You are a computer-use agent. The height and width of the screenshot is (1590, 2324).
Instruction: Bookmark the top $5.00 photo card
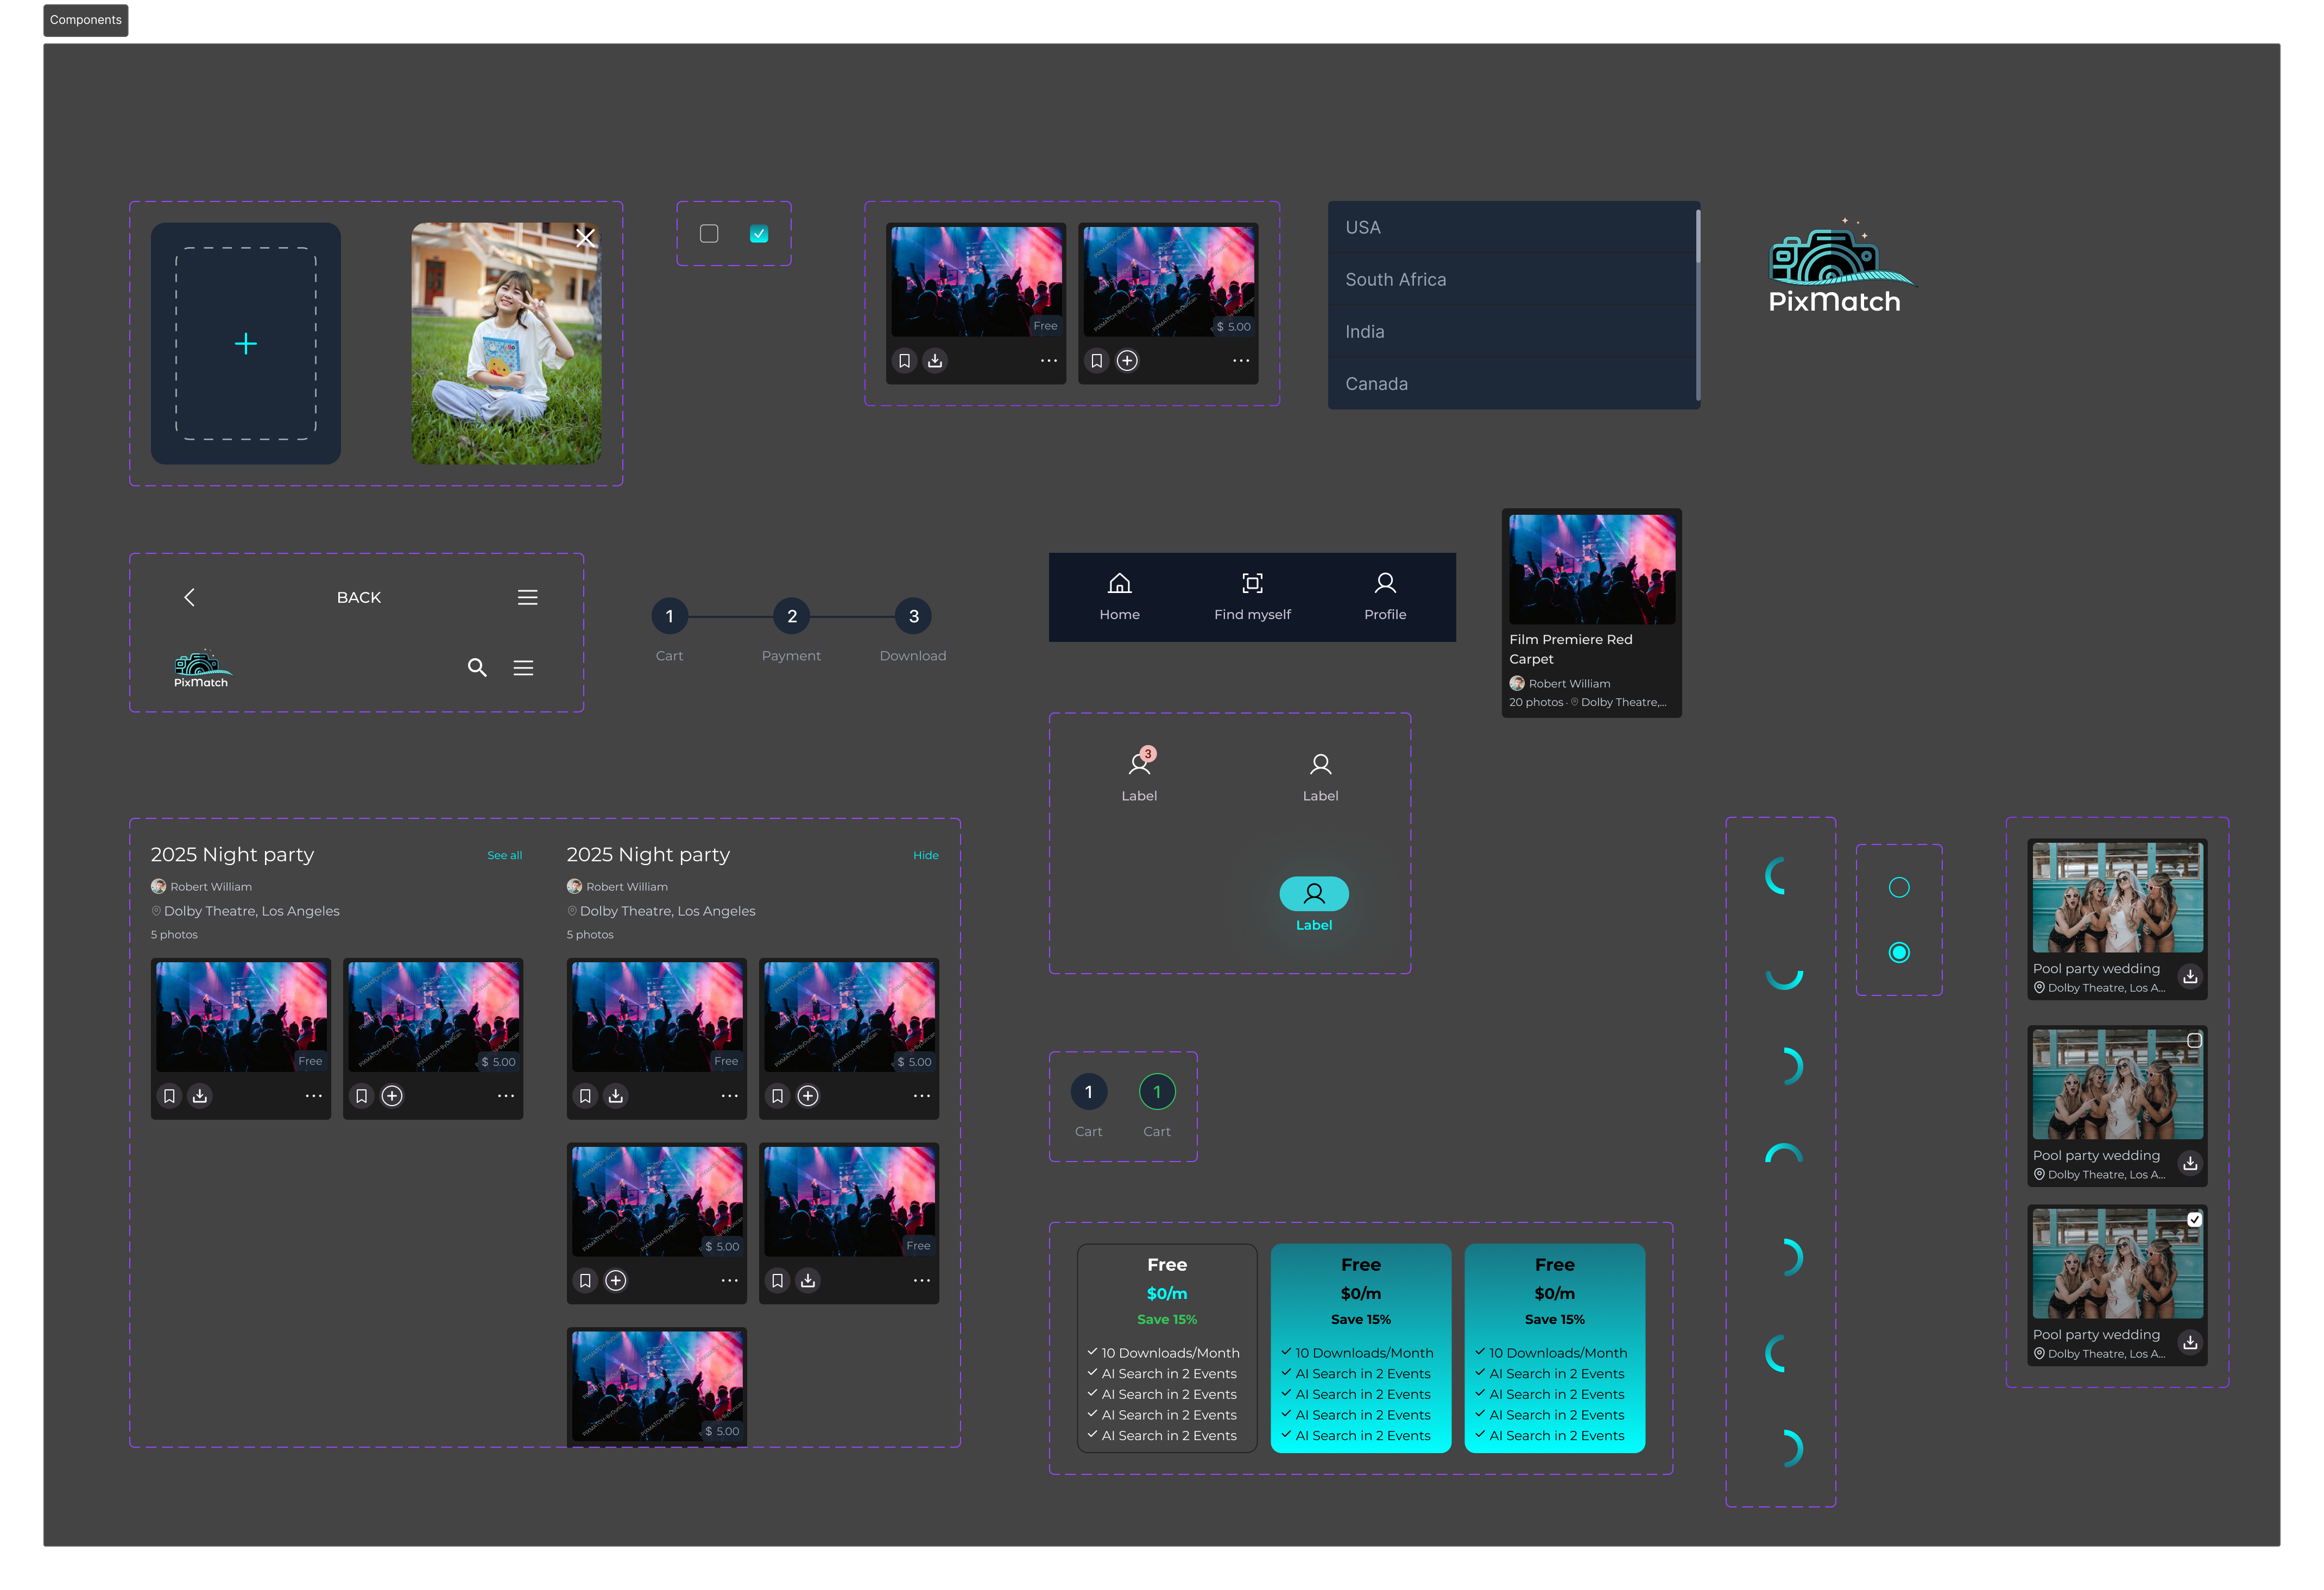(1097, 361)
